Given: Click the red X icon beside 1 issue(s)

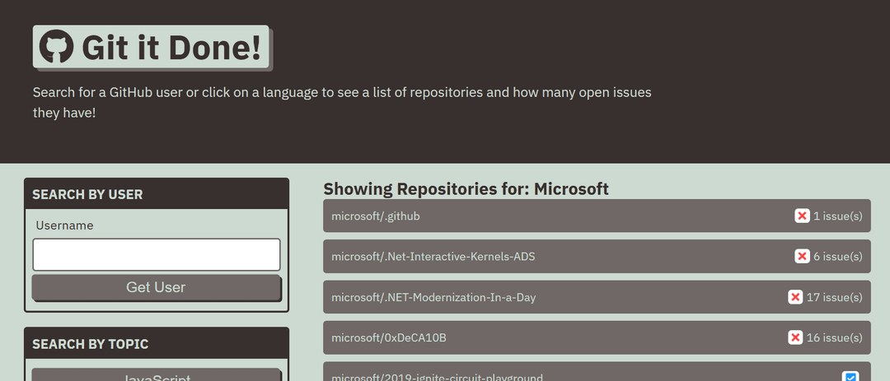Looking at the screenshot, I should coord(802,216).
